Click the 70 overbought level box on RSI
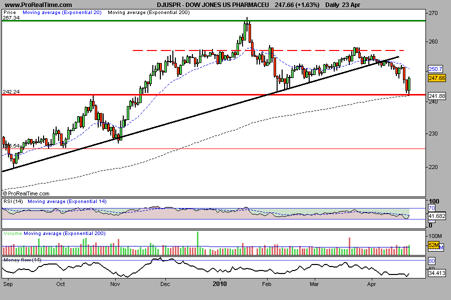 click(x=432, y=208)
